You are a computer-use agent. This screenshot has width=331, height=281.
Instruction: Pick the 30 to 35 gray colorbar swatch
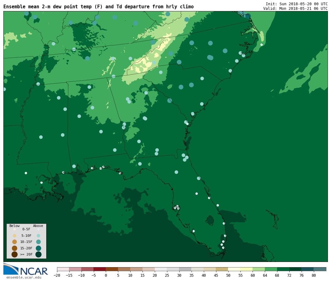[x=185, y=269]
